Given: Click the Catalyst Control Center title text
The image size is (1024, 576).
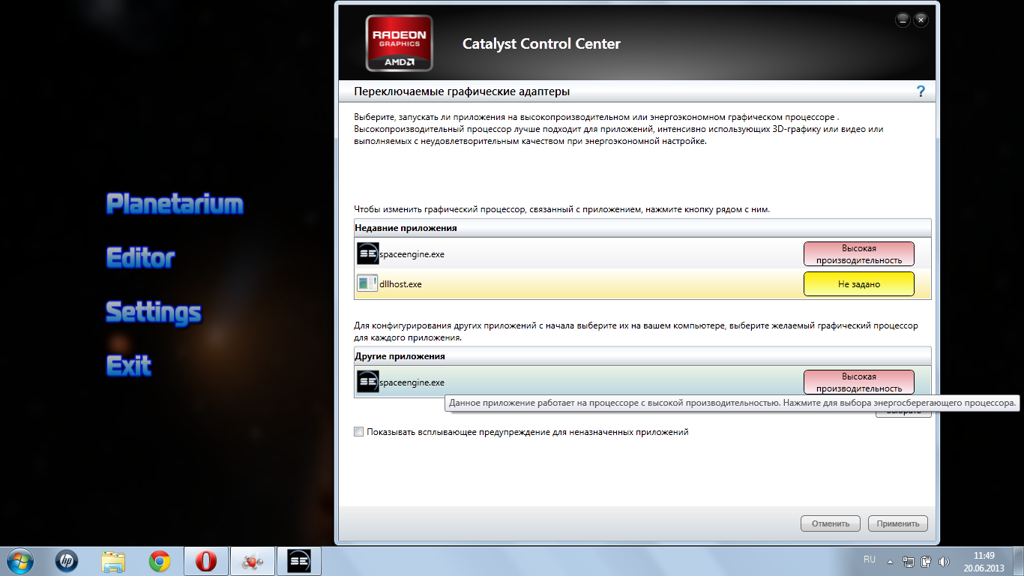Looking at the screenshot, I should click(541, 44).
